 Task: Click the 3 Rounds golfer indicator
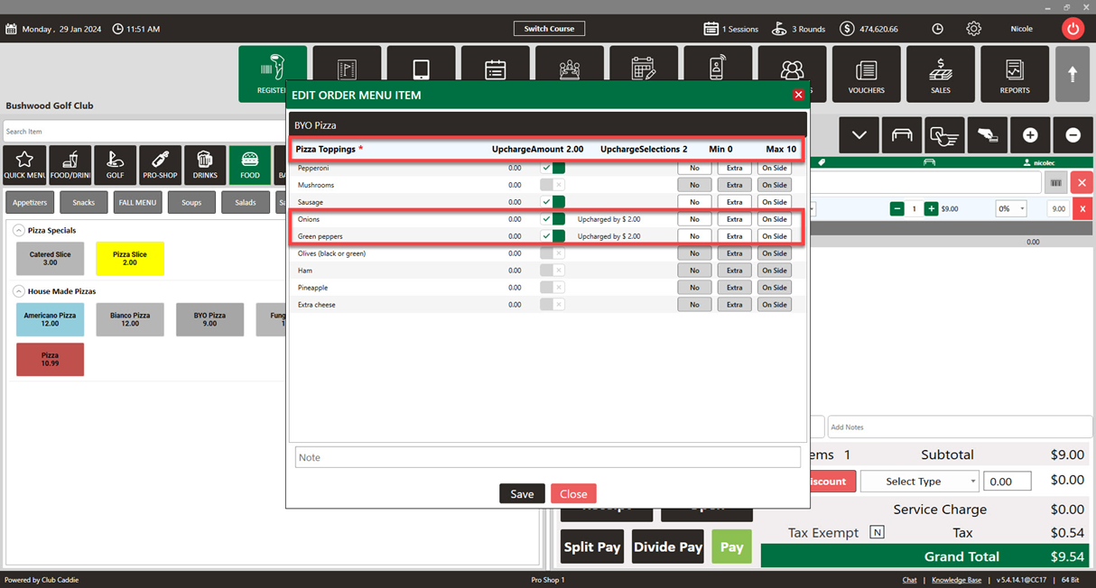[798, 29]
